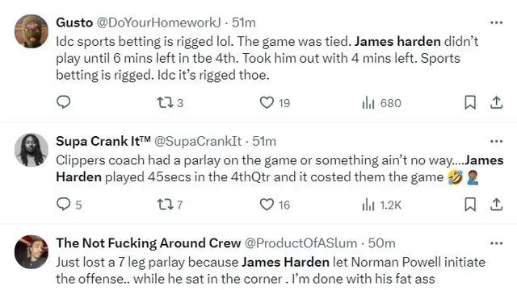This screenshot has height=290, width=517.
Task: Open The Not Fucking Around Crew avatar
Action: 32,252
